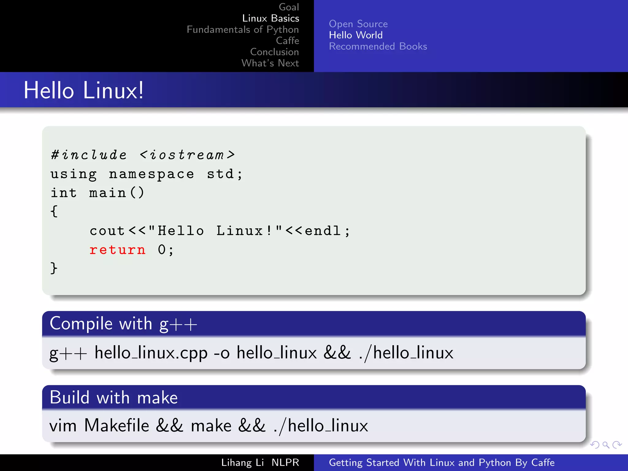Screen dimensions: 628x471
Task: Select the Hello World subsection
Action: [356, 35]
